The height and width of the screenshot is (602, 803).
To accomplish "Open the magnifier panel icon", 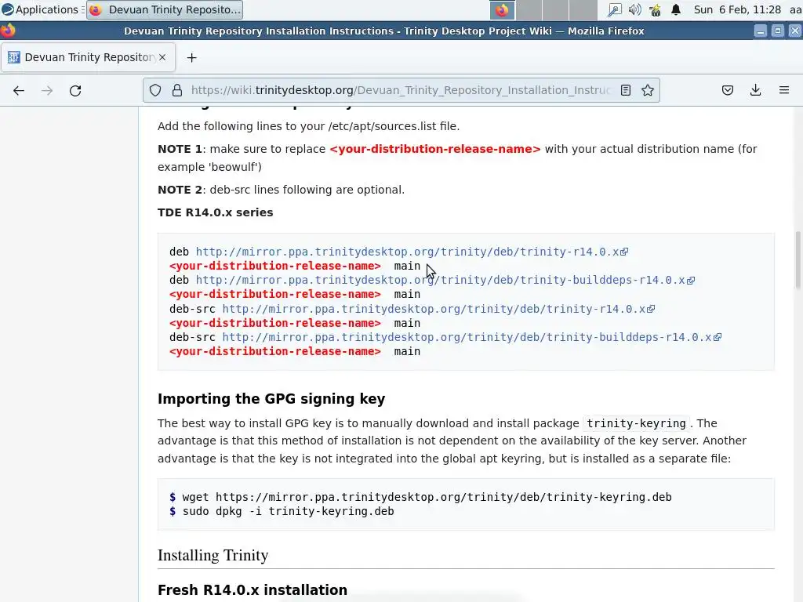I will click(x=614, y=9).
